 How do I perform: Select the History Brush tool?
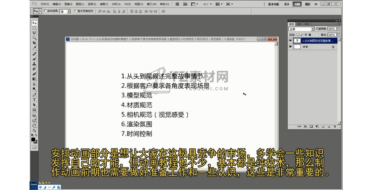click(35, 69)
